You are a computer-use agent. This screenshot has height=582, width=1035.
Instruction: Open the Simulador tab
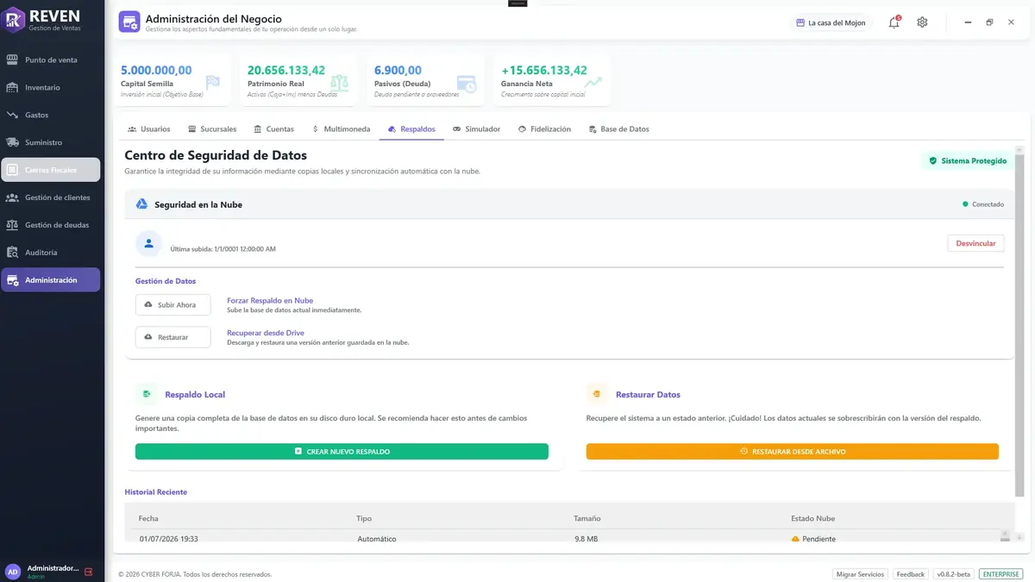476,129
